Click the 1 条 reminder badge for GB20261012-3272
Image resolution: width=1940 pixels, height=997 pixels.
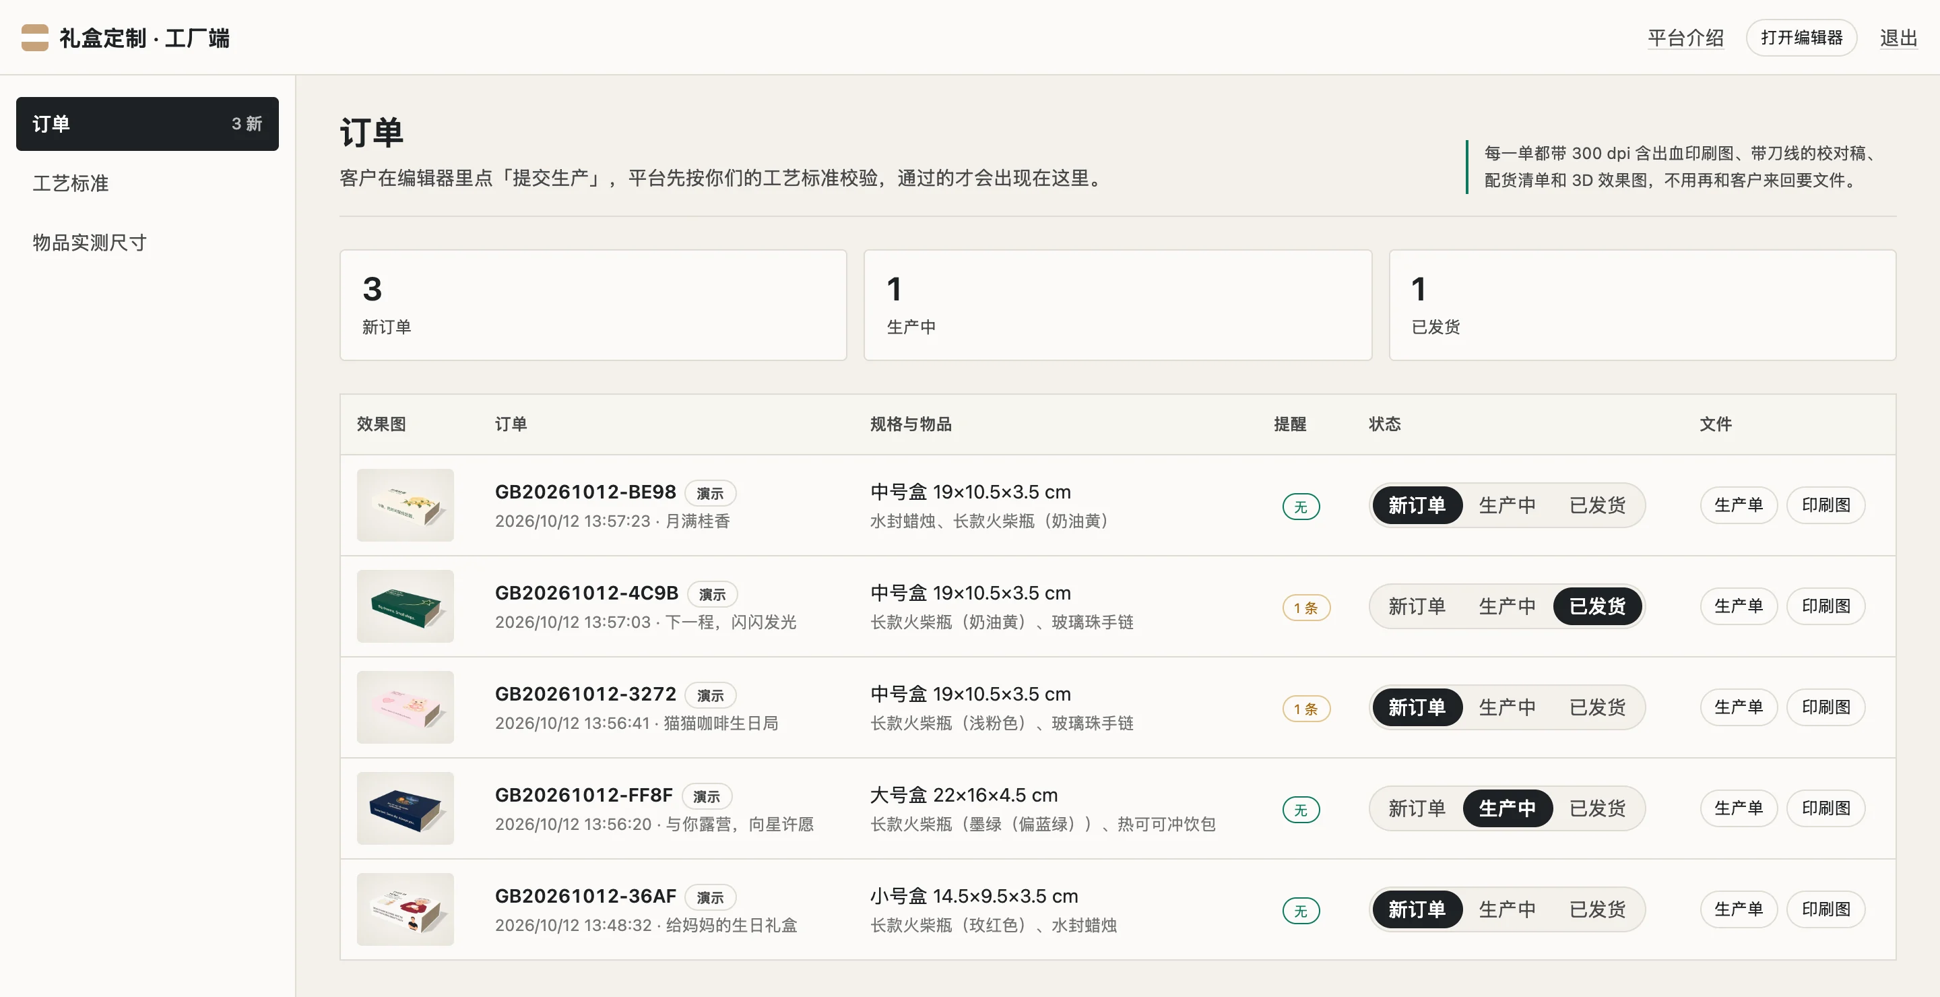[1306, 709]
